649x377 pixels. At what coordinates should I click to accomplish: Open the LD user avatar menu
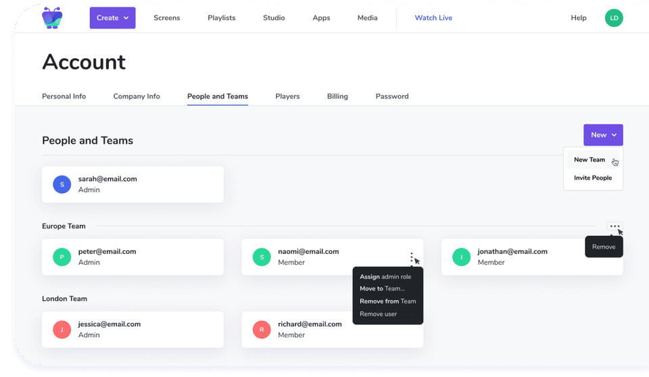[x=614, y=18]
